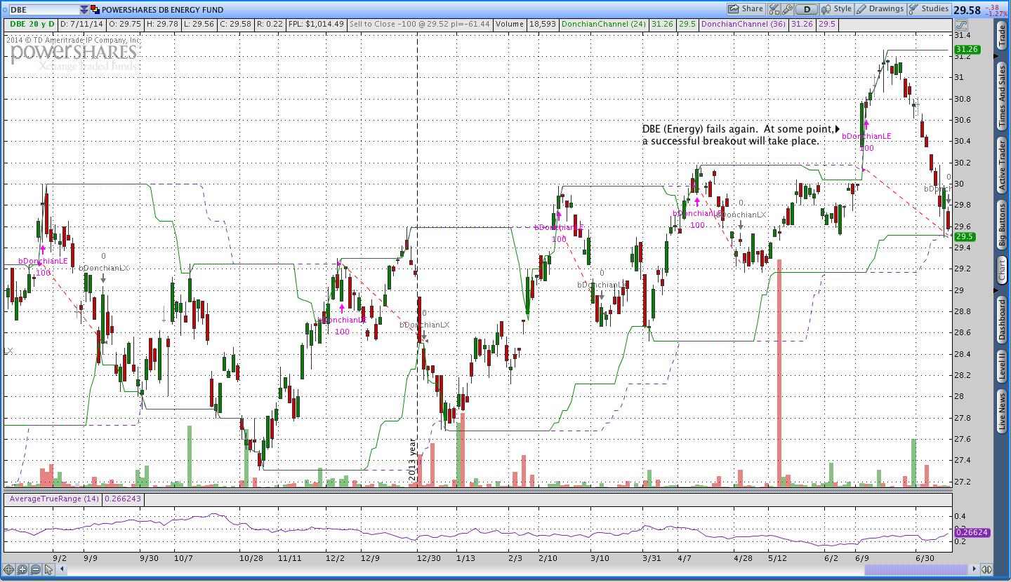Click the H: 29.78 high value
Viewport: 1011px width, 582px height.
[163, 24]
